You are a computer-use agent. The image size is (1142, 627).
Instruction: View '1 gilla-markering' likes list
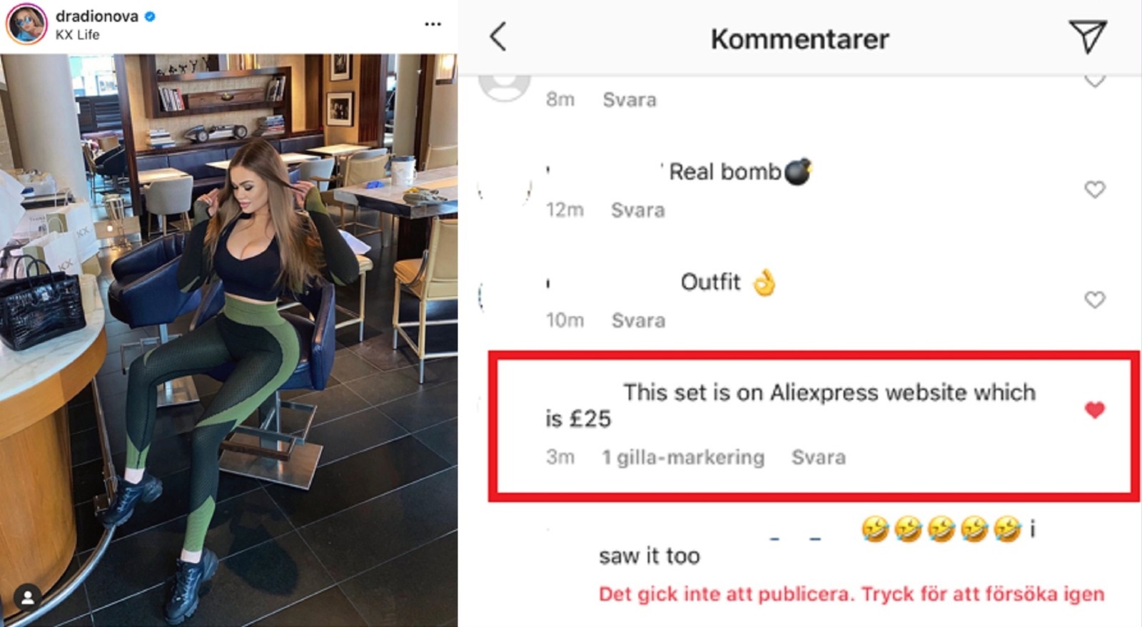(683, 457)
